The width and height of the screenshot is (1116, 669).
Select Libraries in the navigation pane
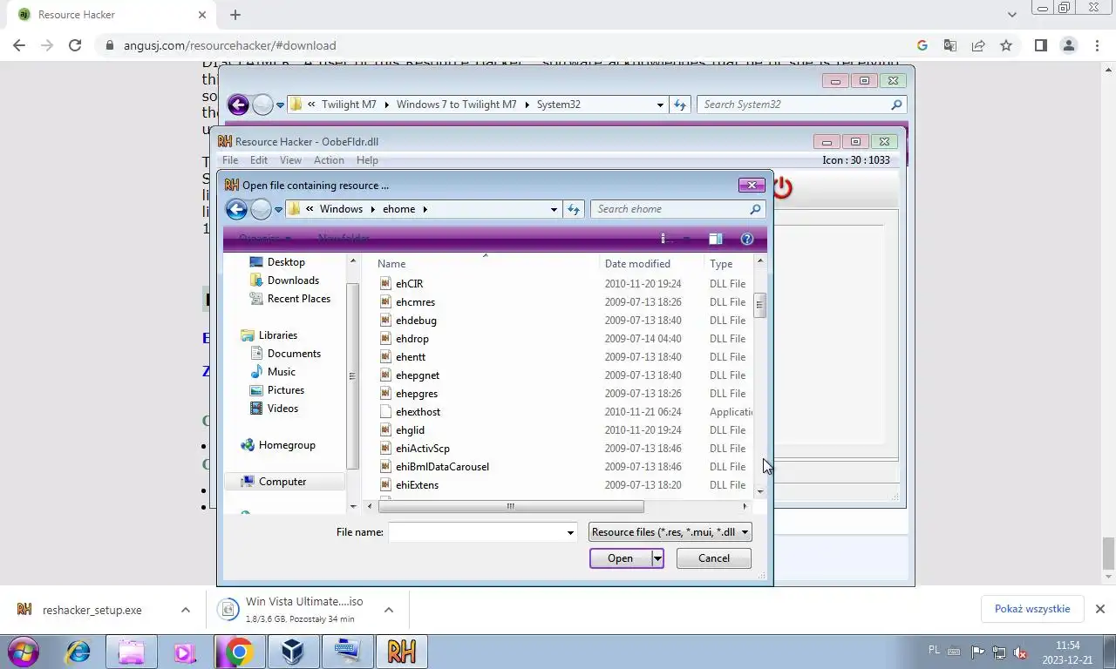(277, 335)
